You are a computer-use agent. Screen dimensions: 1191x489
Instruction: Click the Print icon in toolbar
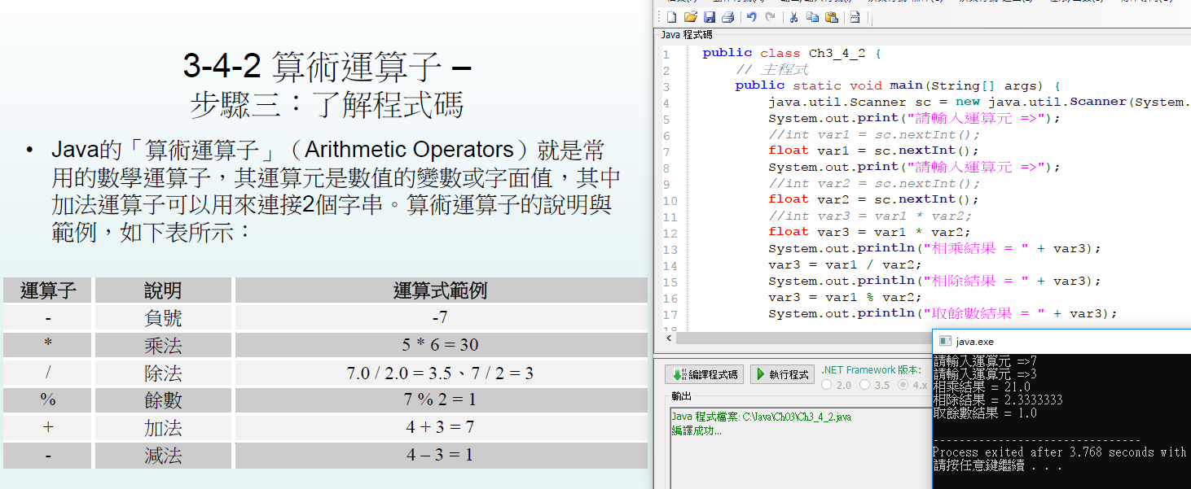pyautogui.click(x=728, y=17)
